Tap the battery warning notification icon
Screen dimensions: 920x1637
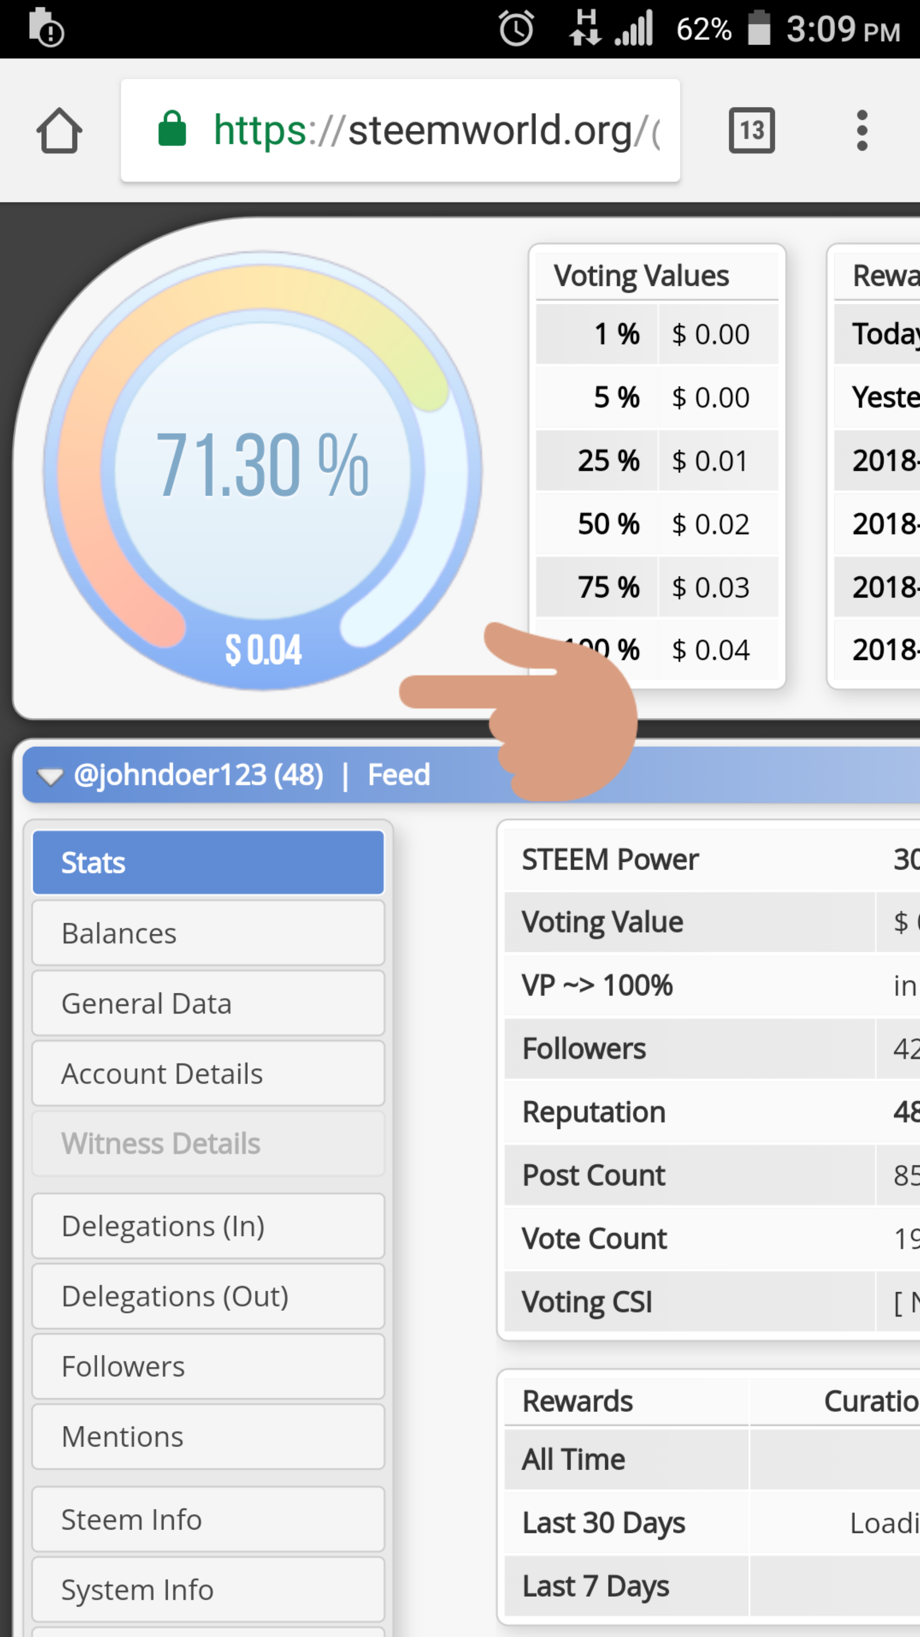[x=46, y=27]
